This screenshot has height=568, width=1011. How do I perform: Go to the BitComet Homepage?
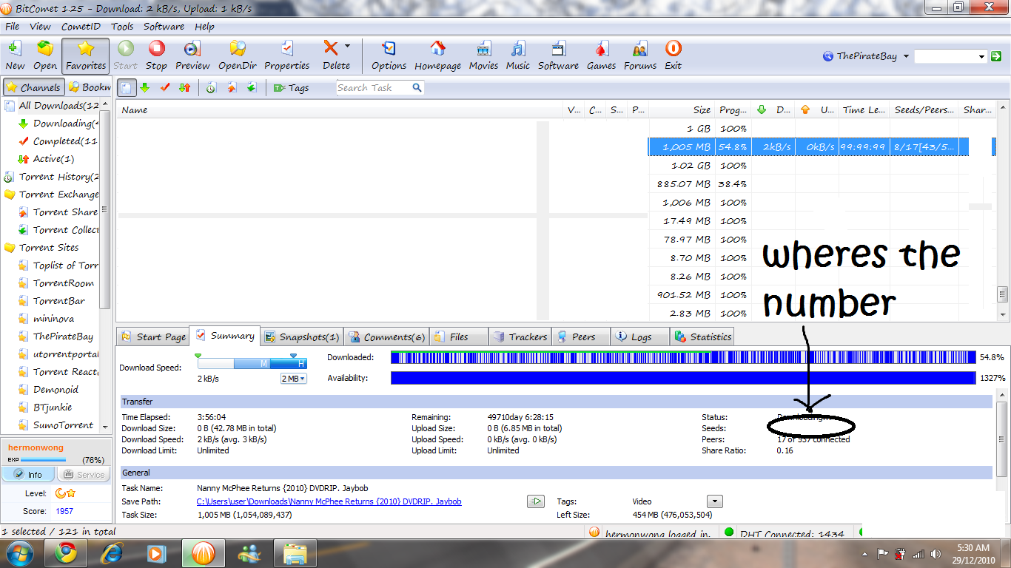[x=437, y=55]
